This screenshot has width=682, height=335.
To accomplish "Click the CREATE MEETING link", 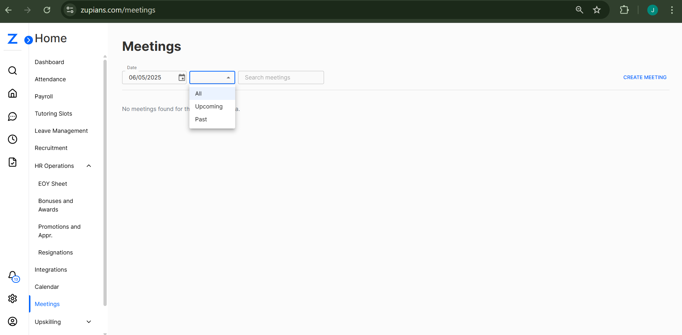I will click(x=644, y=77).
